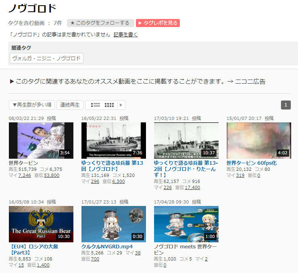
Task: Open 世界タービン video thumbnail
Action: click(41, 141)
